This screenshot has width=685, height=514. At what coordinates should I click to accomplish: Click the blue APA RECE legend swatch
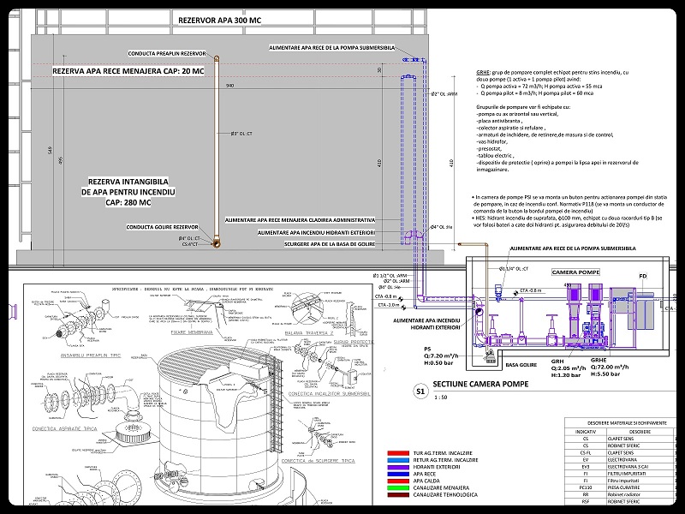pos(396,475)
